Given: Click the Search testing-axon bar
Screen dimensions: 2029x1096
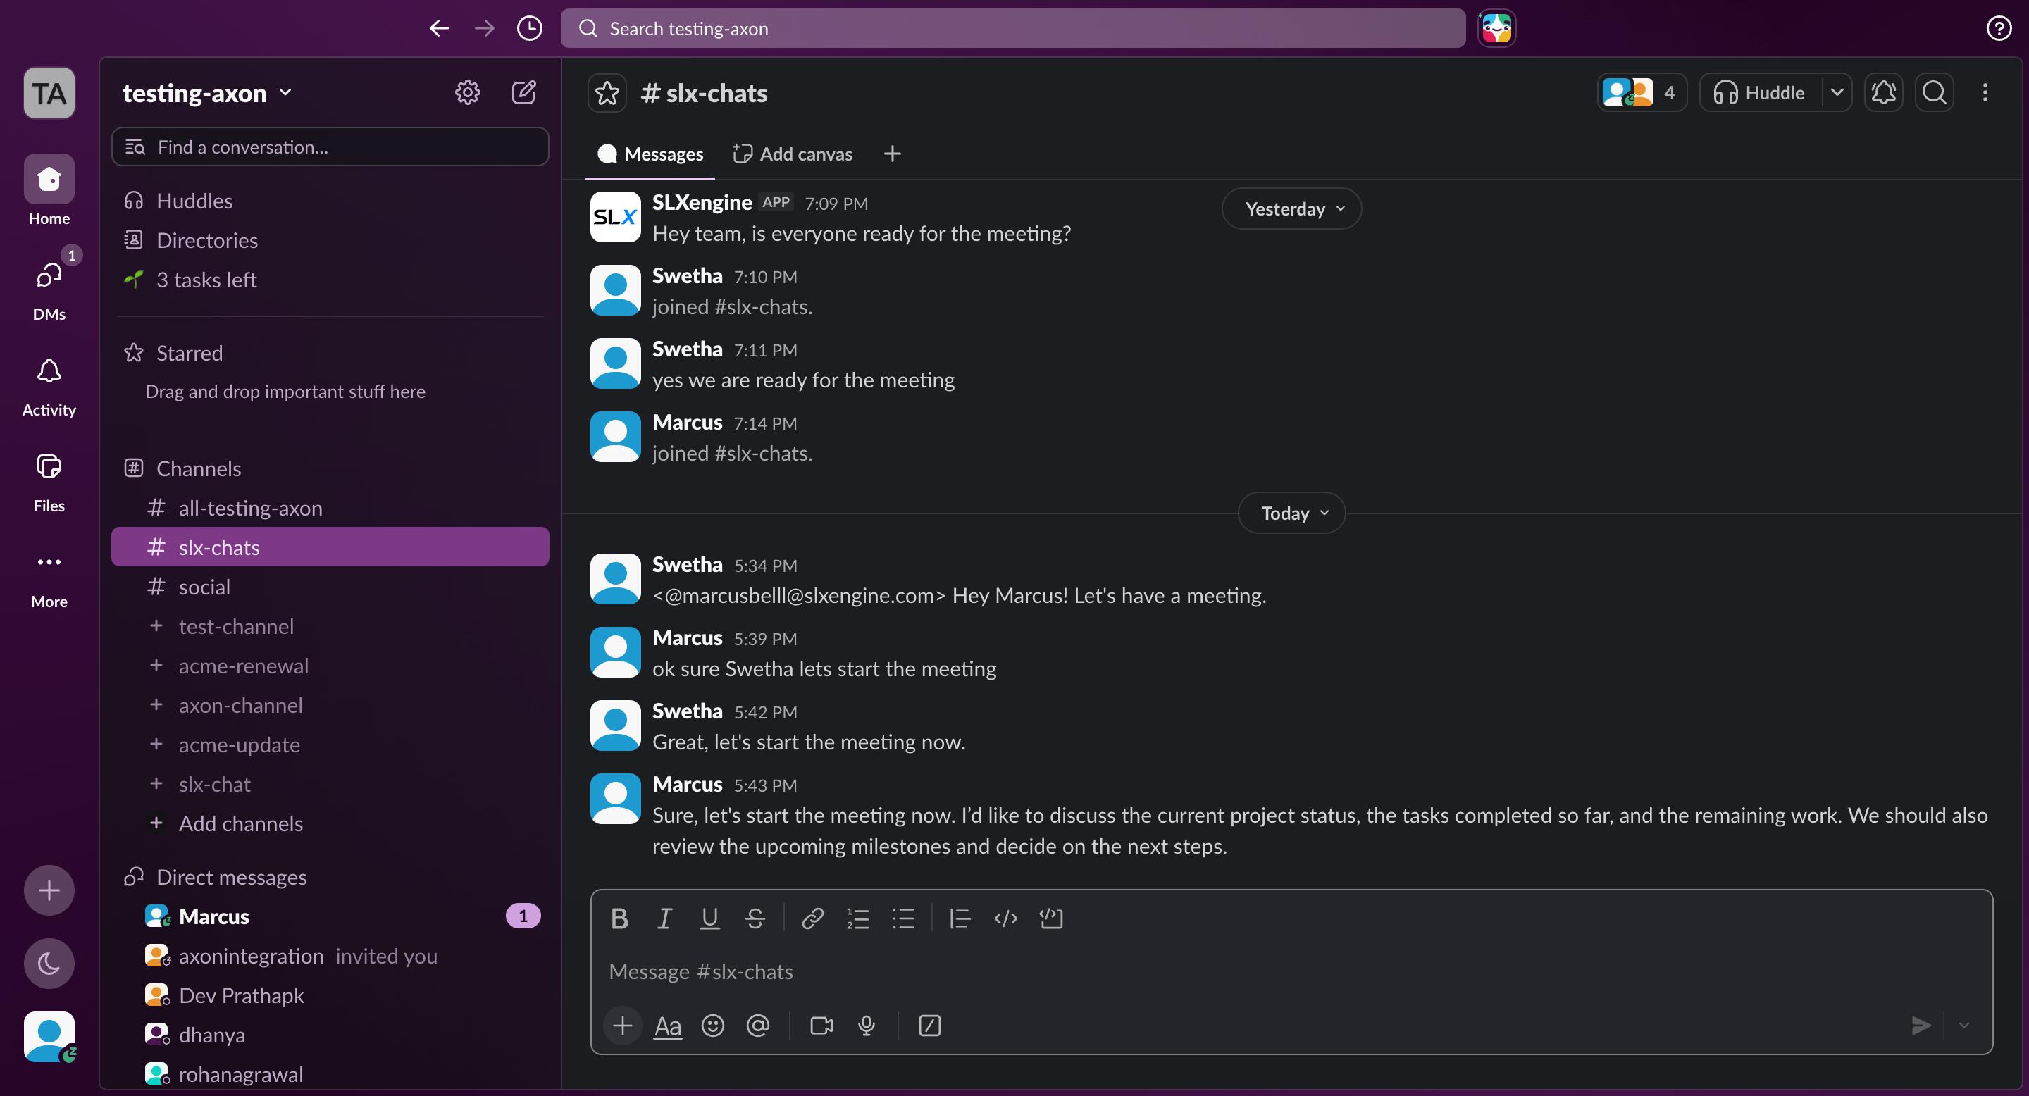Looking at the screenshot, I should tap(1013, 28).
